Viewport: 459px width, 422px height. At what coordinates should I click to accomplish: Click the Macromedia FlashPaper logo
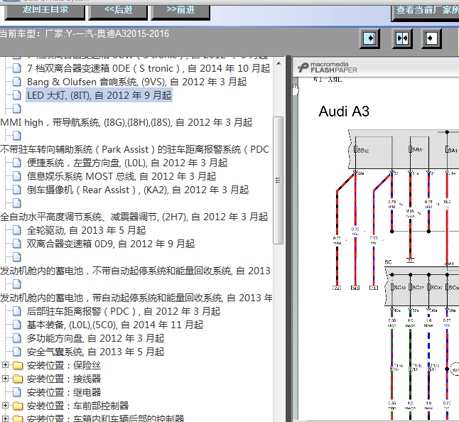pyautogui.click(x=328, y=67)
